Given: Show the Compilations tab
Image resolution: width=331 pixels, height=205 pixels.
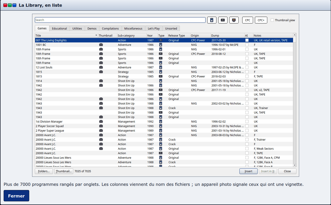Looking at the screenshot, I should pos(110,28).
